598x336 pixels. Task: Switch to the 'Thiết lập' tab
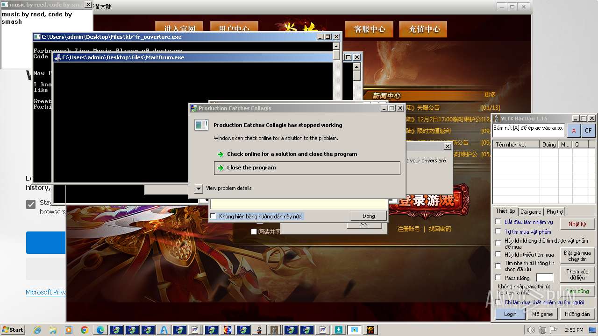(505, 211)
